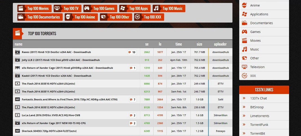Open the Applications category link
This screenshot has height=136, width=301.
pyautogui.click(x=259, y=14)
